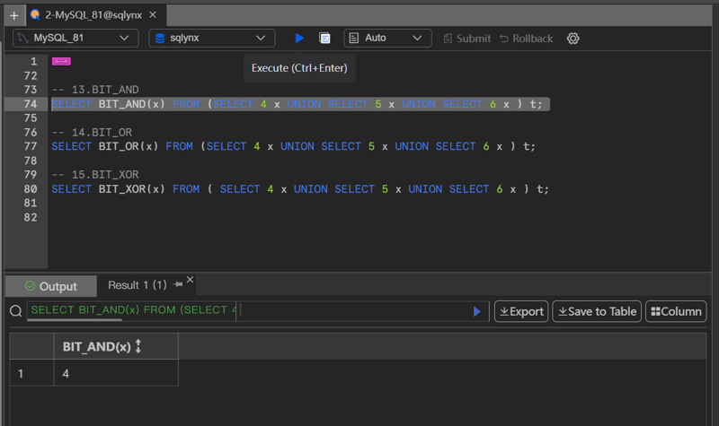Click line number 74 in the gutter

coord(31,104)
